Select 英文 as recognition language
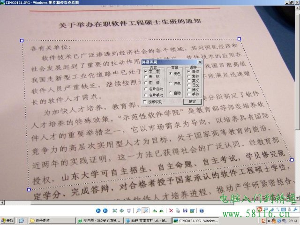 coord(188,81)
